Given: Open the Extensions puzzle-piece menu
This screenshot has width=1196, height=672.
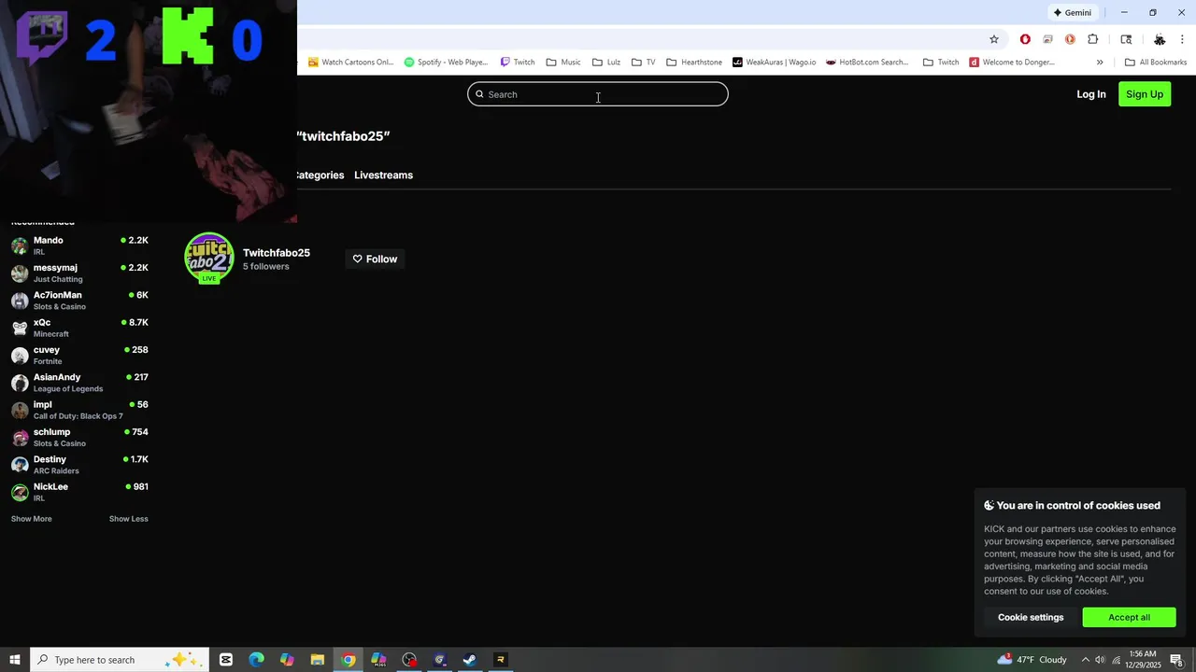Looking at the screenshot, I should [1092, 39].
